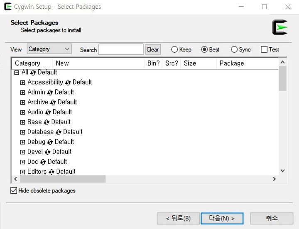This screenshot has width=299, height=229.
Task: Expand the Database category
Action: (x=22, y=132)
